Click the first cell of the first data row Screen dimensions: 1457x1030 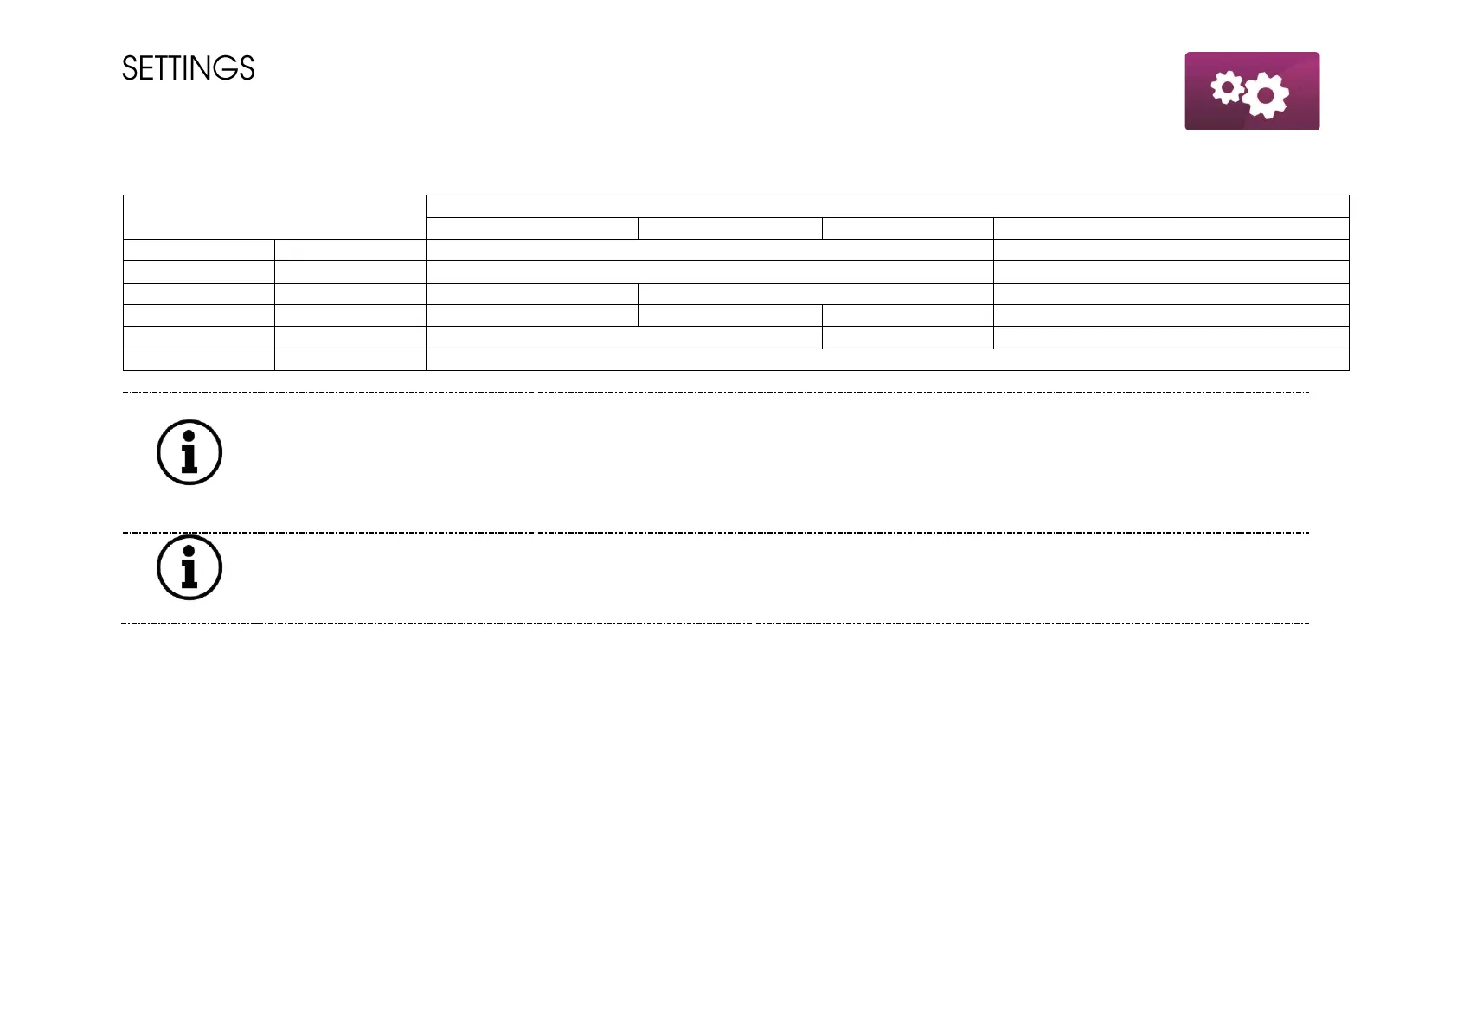pos(199,250)
